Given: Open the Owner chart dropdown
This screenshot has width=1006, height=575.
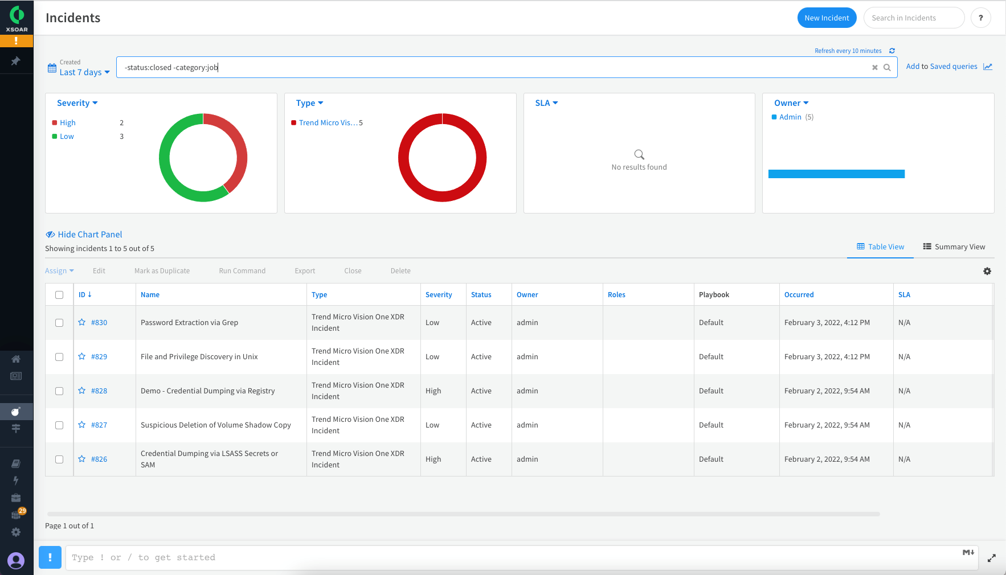Looking at the screenshot, I should (791, 103).
